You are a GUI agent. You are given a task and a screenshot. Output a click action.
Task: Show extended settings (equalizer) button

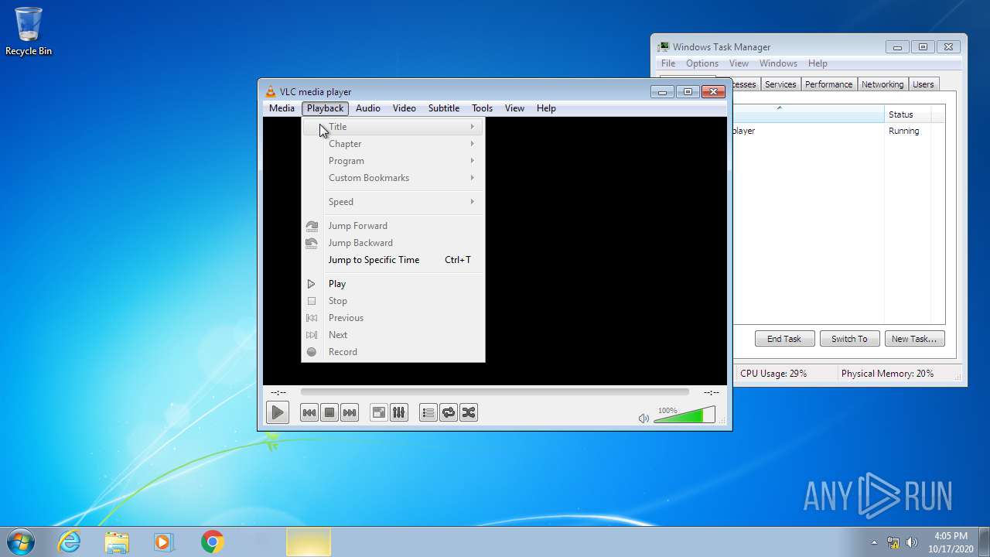point(398,413)
